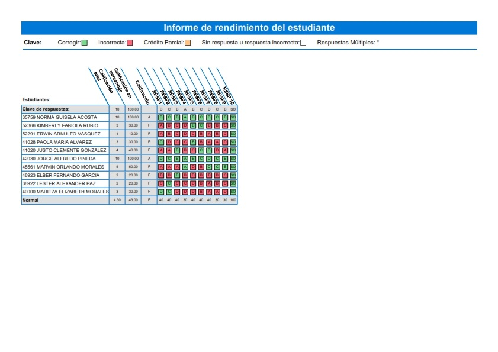Click grade F for LESTER ALEXANDER PAZ

pyautogui.click(x=149, y=183)
